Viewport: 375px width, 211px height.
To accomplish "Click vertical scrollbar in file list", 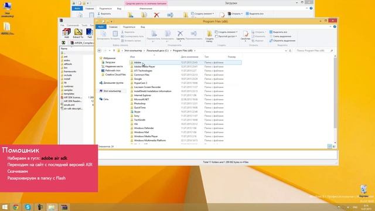I will click(x=335, y=93).
